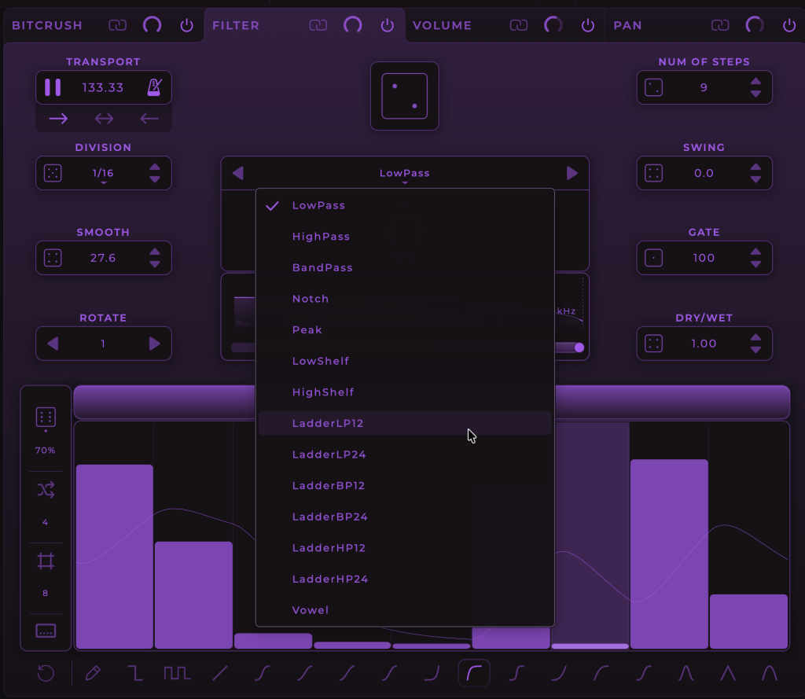
Task: Toggle the Bitcrush power button
Action: click(x=186, y=25)
